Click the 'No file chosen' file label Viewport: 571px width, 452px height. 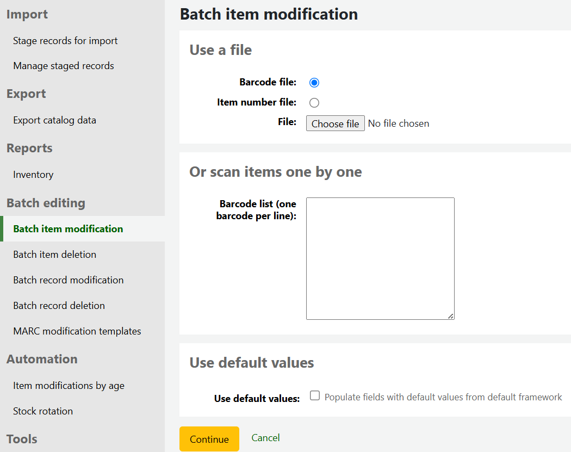click(x=399, y=123)
